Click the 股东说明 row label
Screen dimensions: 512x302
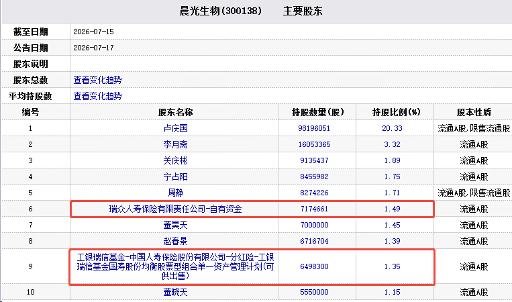(x=30, y=64)
